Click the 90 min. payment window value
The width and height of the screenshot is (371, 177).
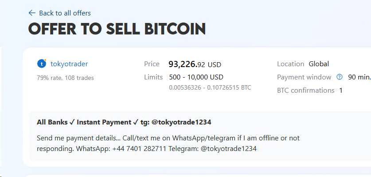[359, 77]
